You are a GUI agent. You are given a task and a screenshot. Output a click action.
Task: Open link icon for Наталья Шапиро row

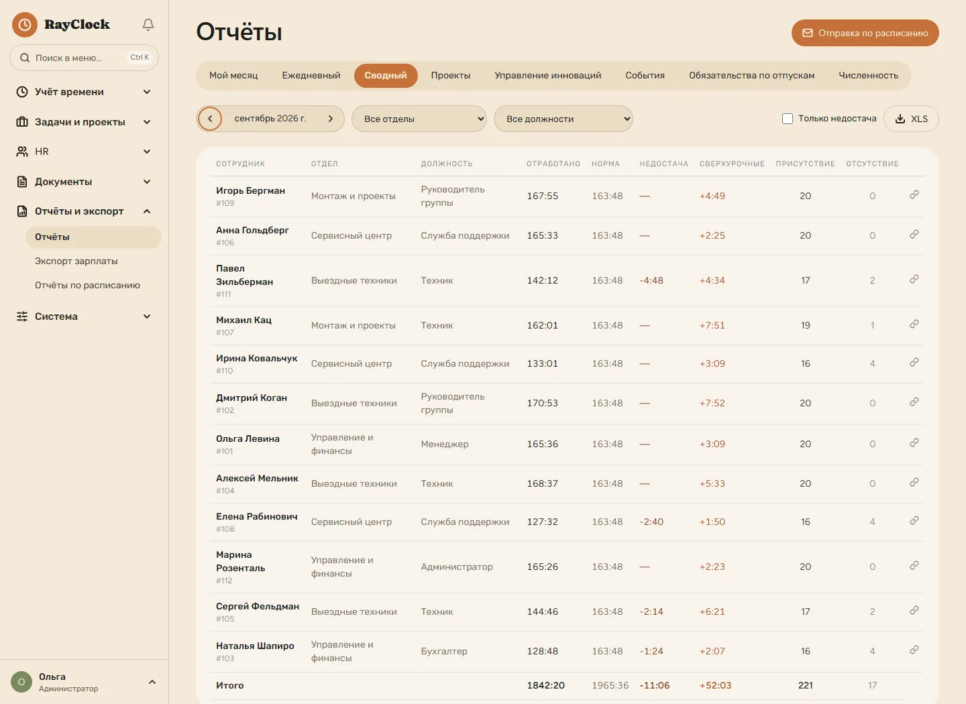[914, 650]
